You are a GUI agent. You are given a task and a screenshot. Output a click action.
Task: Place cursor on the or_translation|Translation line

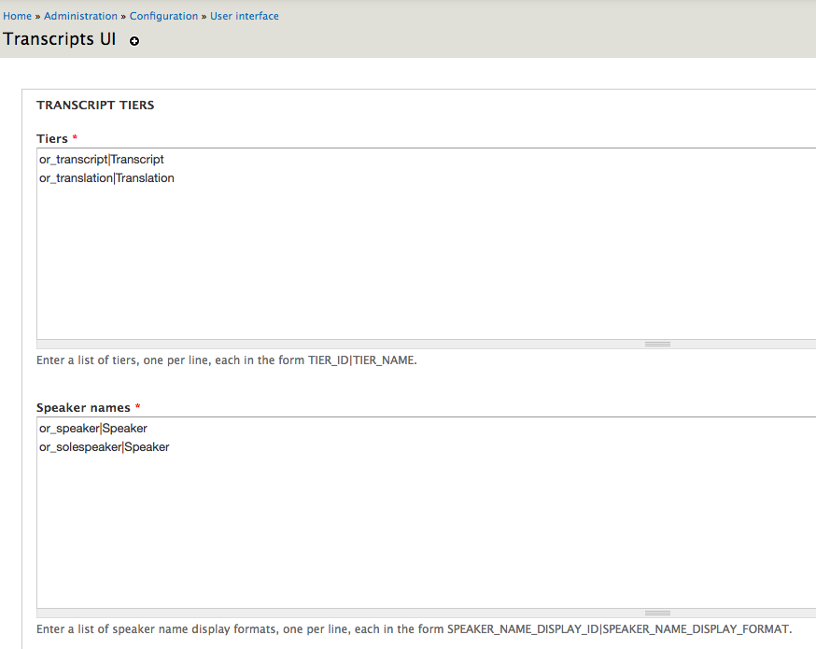click(x=106, y=178)
